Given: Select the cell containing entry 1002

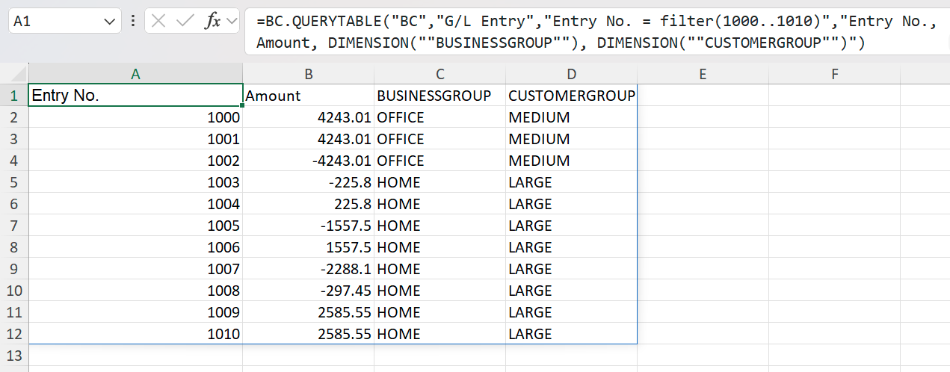Looking at the screenshot, I should pos(135,161).
